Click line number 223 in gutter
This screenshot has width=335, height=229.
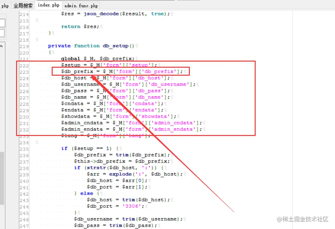click(x=24, y=72)
